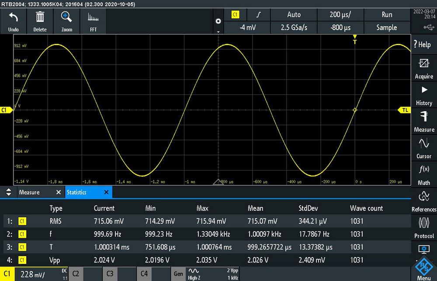Switch to the Measure tab
Screen dimensions: 437x281
tap(29, 192)
